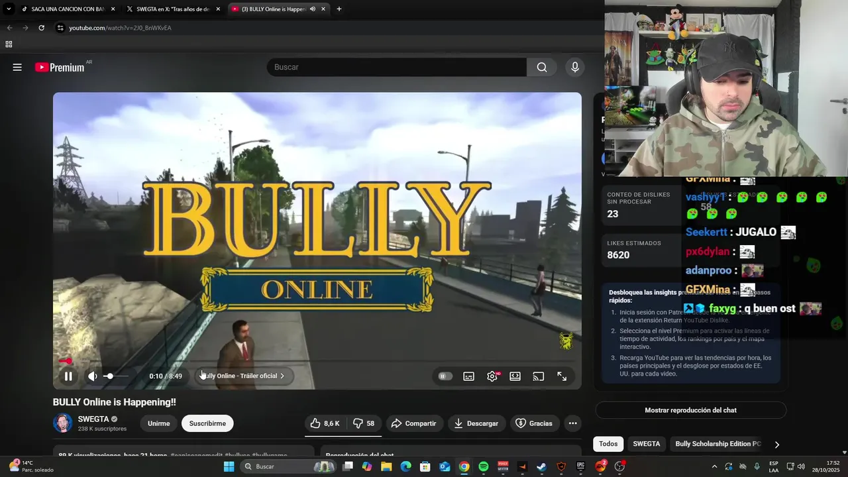Click the taskbar Buscar search box
The width and height of the screenshot is (848, 477).
click(288, 466)
